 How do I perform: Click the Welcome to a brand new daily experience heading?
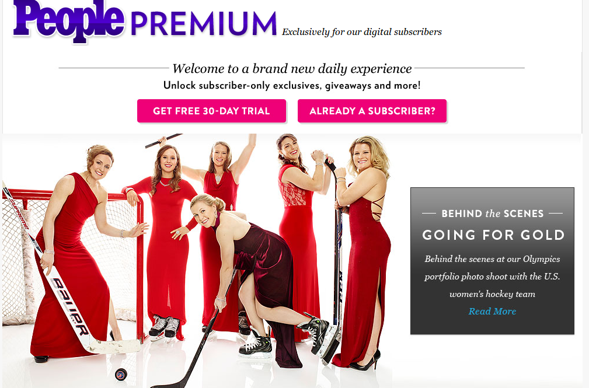[292, 68]
